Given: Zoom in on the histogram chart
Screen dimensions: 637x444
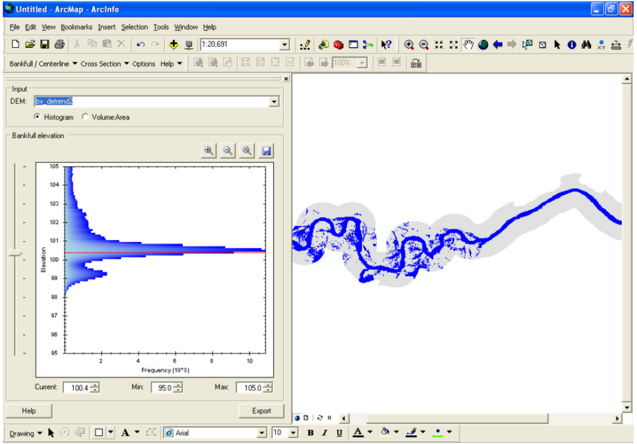Looking at the screenshot, I should (209, 150).
